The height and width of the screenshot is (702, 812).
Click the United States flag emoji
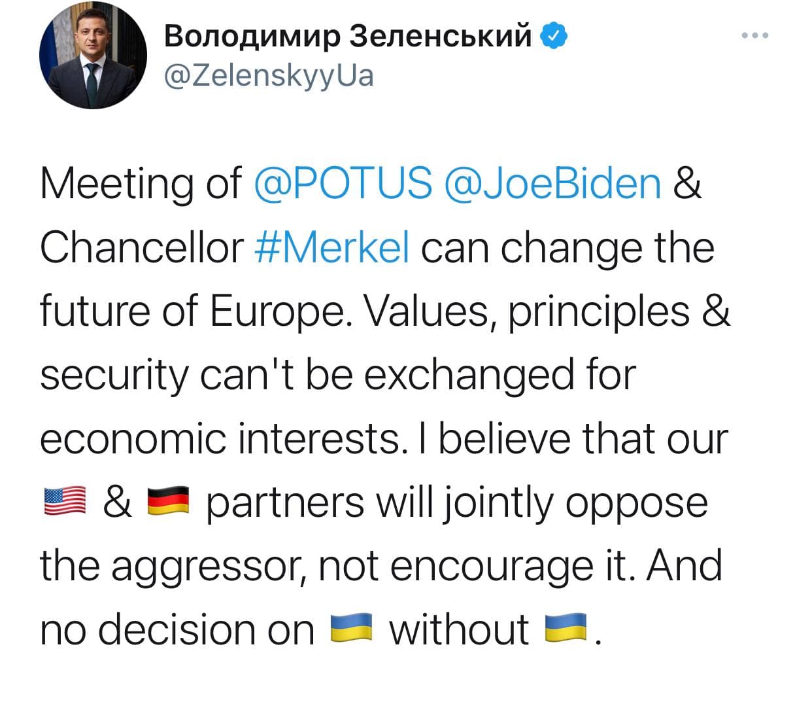65,502
